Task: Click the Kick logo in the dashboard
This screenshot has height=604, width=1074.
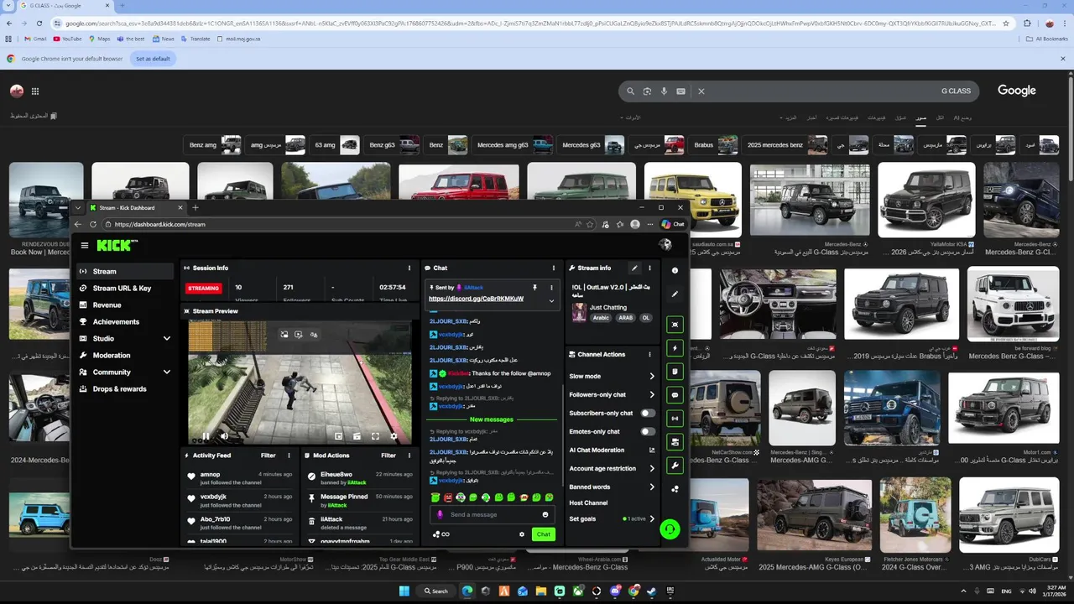Action: click(x=116, y=245)
